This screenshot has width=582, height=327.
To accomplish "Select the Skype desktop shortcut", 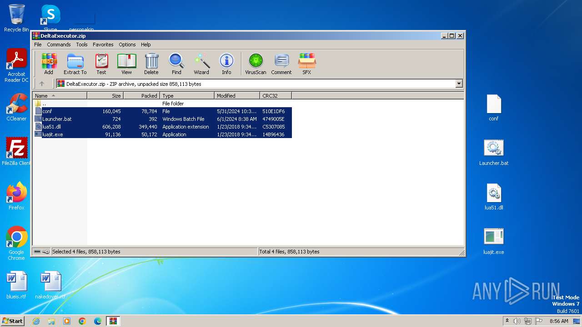I will click(x=50, y=18).
